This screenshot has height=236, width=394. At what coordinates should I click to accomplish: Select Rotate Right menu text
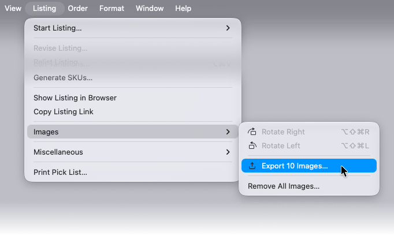coord(283,132)
